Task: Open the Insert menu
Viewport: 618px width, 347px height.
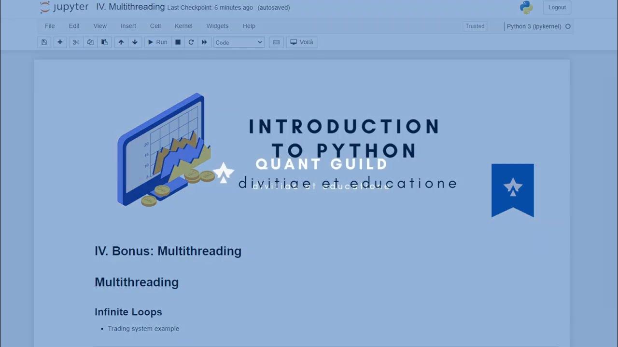Action: click(128, 26)
